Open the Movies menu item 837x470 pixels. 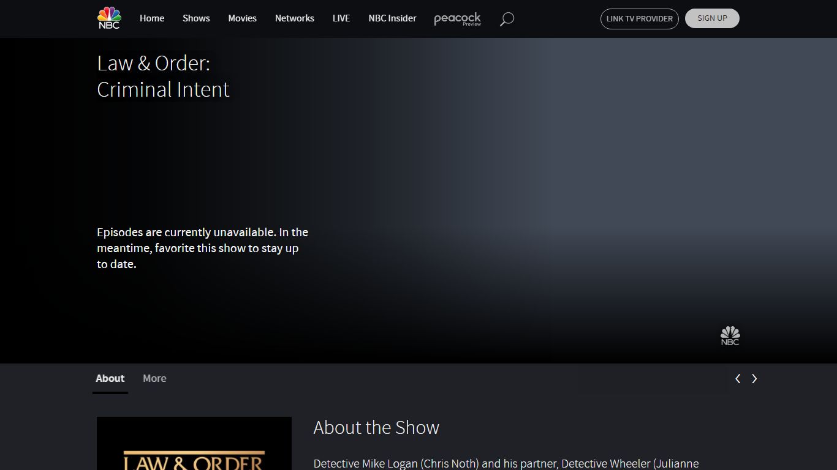click(243, 18)
